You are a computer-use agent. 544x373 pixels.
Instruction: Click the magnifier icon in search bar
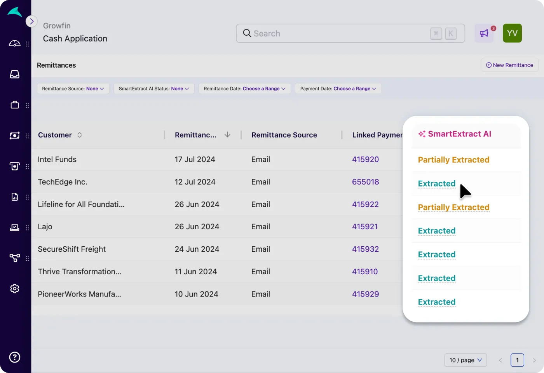click(x=247, y=33)
